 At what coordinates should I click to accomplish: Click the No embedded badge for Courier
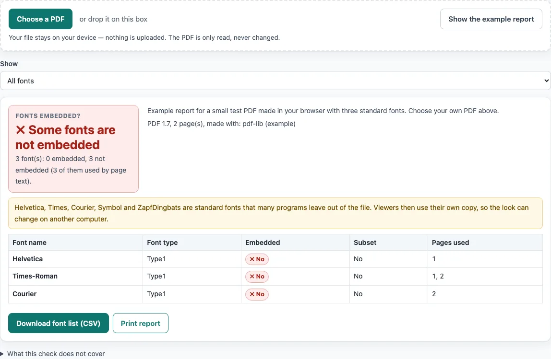pos(257,294)
